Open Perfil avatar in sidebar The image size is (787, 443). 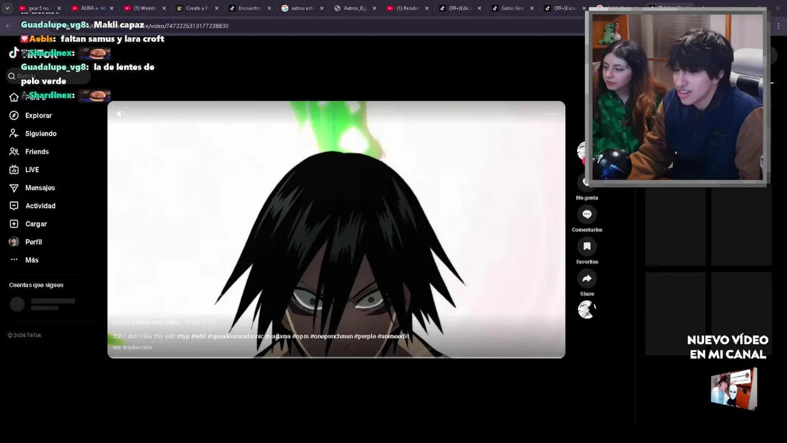coord(14,242)
